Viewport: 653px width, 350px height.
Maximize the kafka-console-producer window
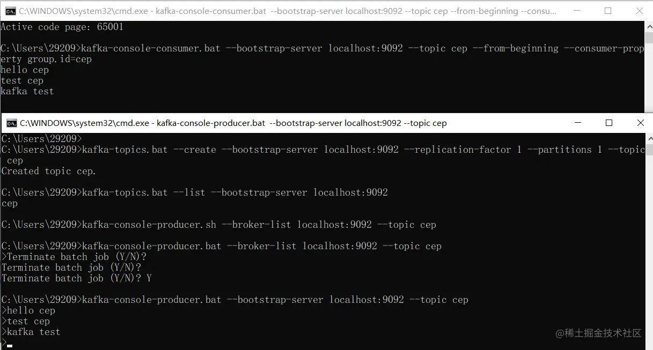pyautogui.click(x=609, y=123)
